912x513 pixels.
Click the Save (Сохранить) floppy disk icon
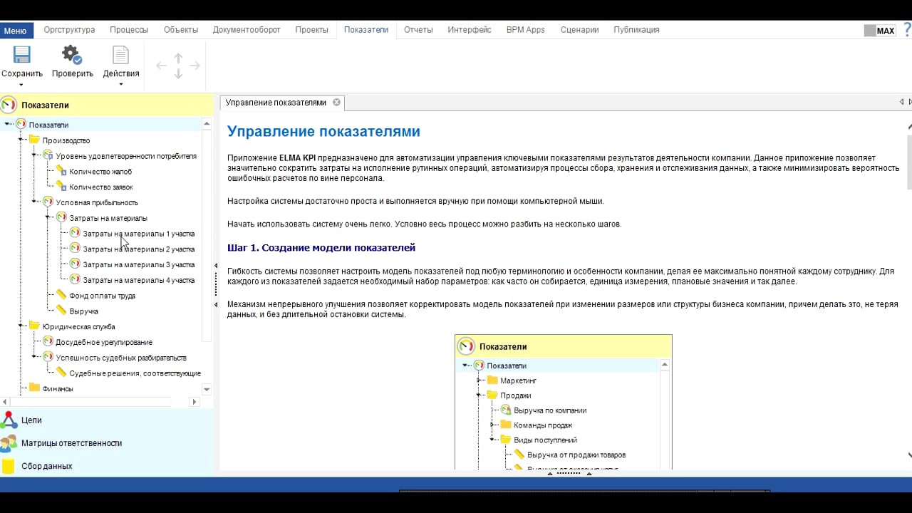[x=21, y=55]
